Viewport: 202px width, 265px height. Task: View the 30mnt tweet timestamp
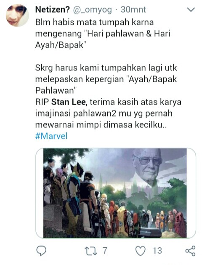[x=133, y=10]
